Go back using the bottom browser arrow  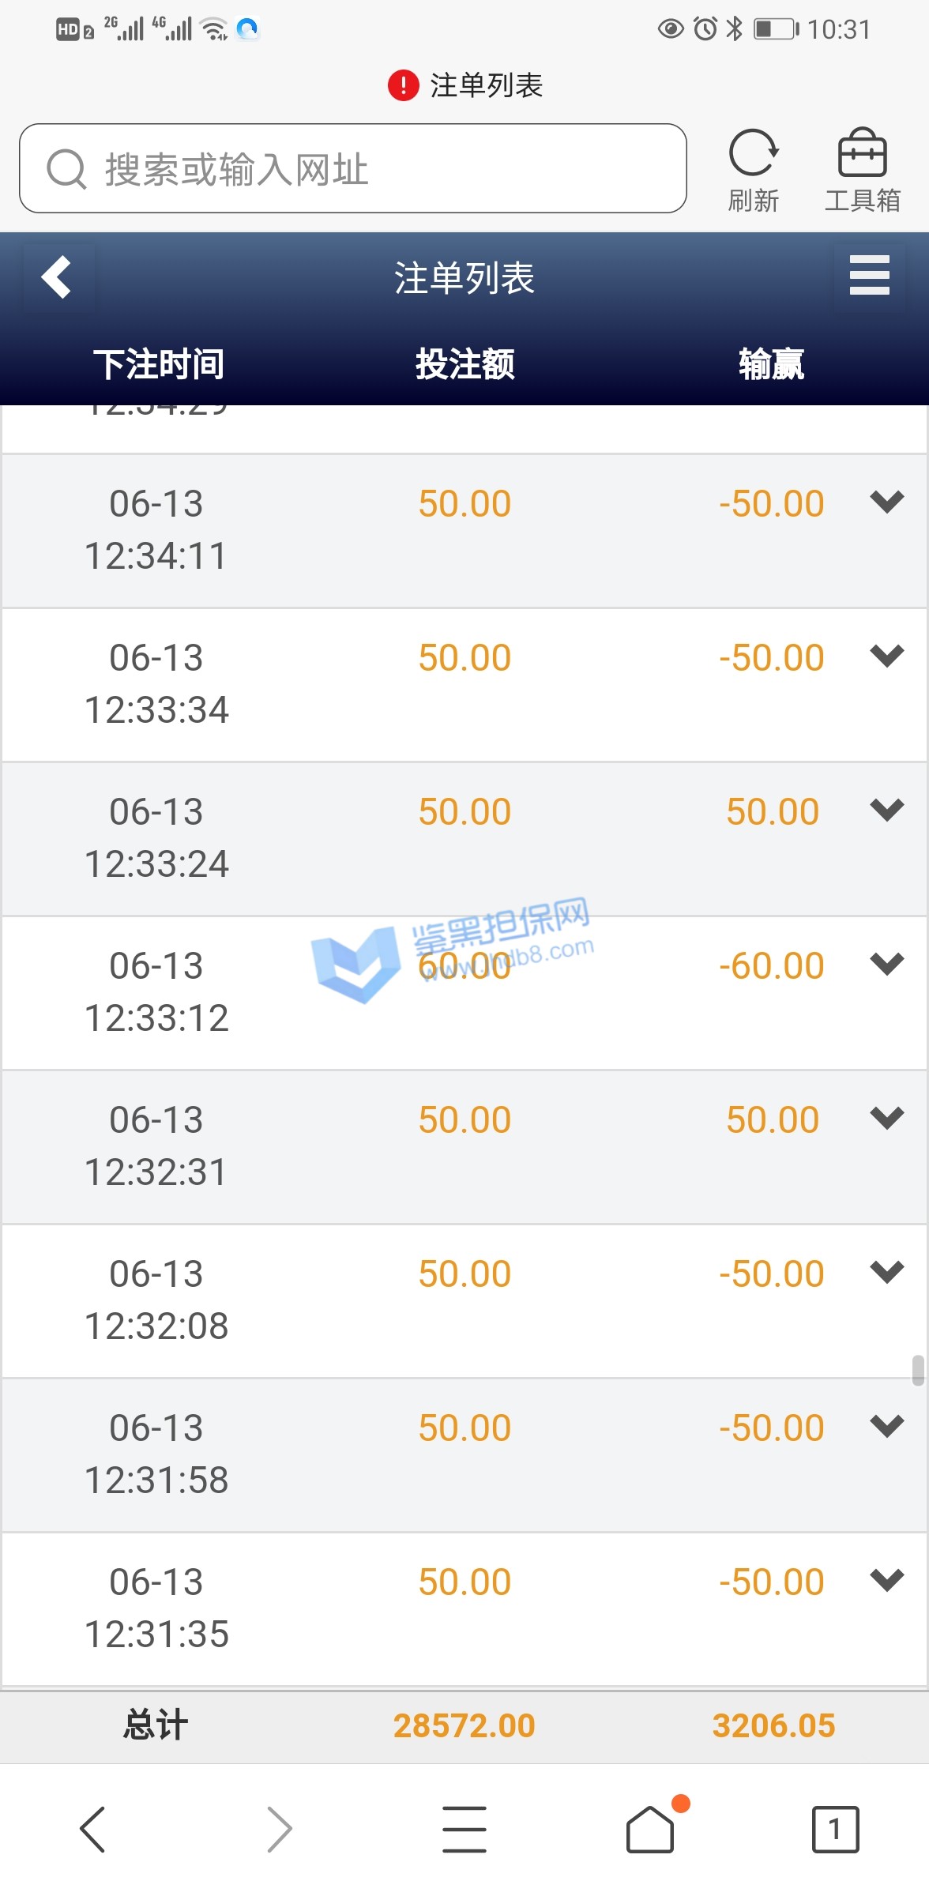point(92,1828)
